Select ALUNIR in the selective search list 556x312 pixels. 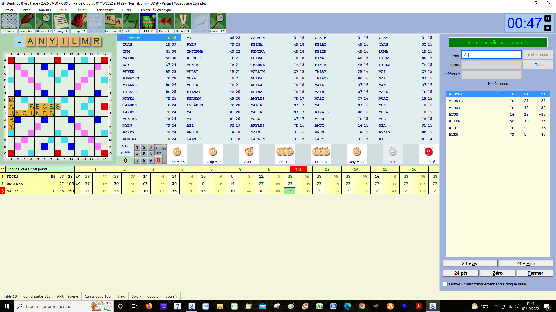pyautogui.click(x=456, y=101)
